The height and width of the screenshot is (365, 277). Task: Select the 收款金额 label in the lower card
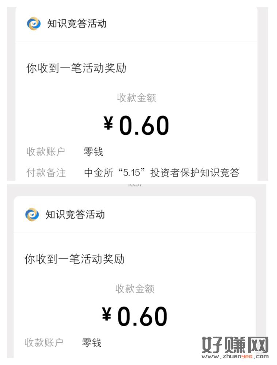click(135, 289)
